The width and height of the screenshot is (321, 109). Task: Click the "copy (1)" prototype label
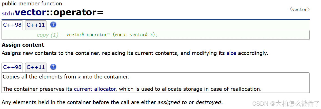(47, 35)
